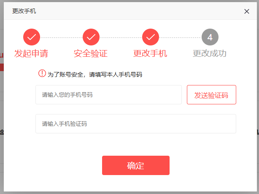Click the 为了账号安全 notice text
This screenshot has height=194, width=259.
click(x=95, y=74)
